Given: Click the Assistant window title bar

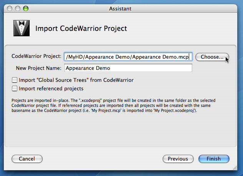Looking at the screenshot, I should (121, 8).
